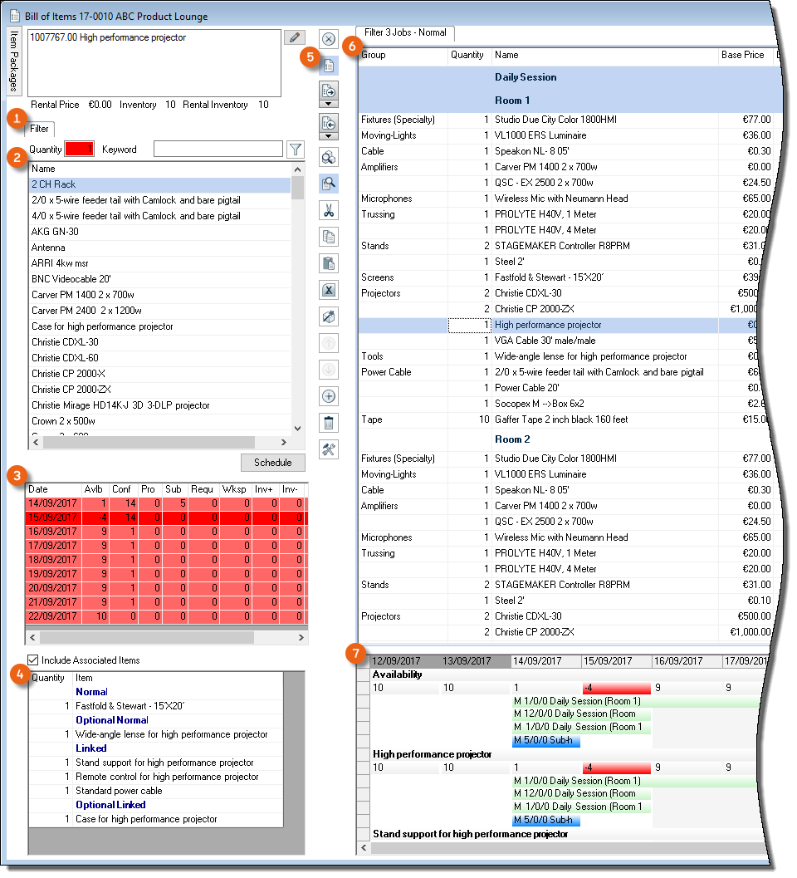This screenshot has height=878, width=797.
Task: Click the red Quantity field
Action: [80, 150]
